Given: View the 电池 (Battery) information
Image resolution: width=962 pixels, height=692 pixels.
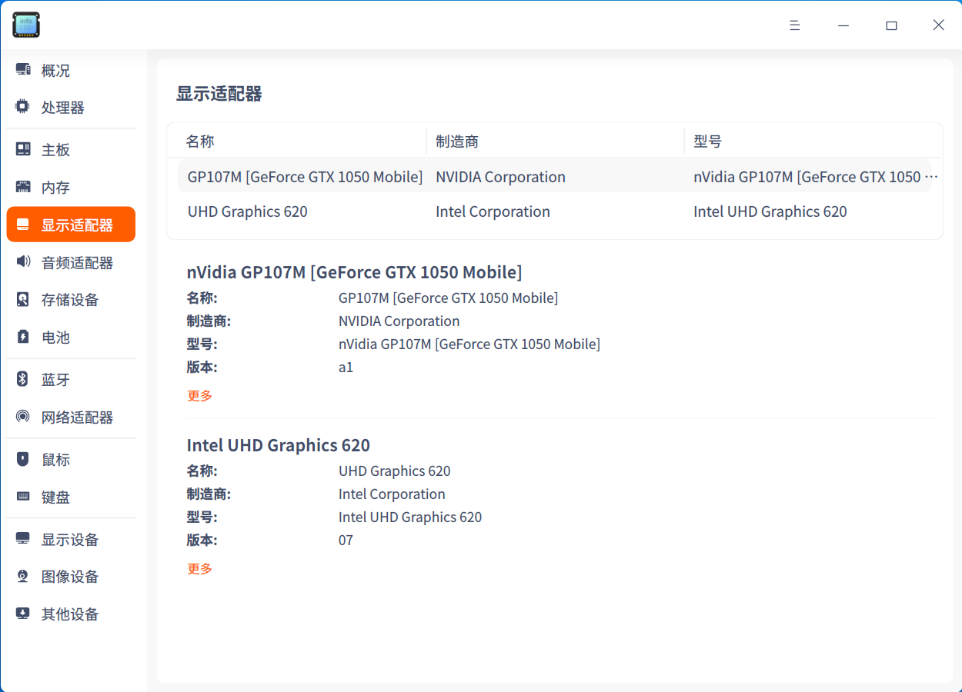Looking at the screenshot, I should 55,337.
